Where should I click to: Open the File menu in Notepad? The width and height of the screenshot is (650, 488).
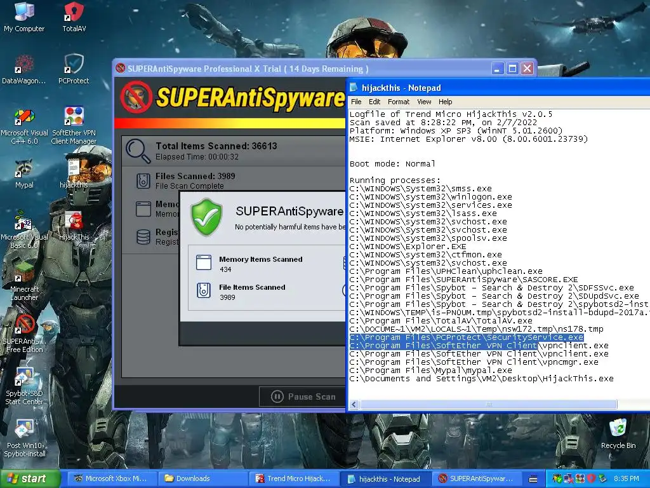pyautogui.click(x=356, y=102)
